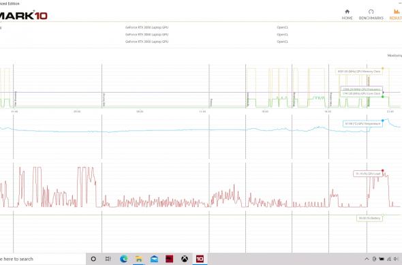
Task: Click the GPU Temperature tooltip label
Action: [x=362, y=124]
